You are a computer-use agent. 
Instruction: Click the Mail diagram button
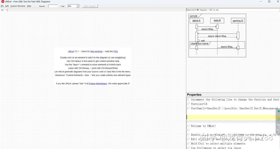pyautogui.click(x=90, y=6)
